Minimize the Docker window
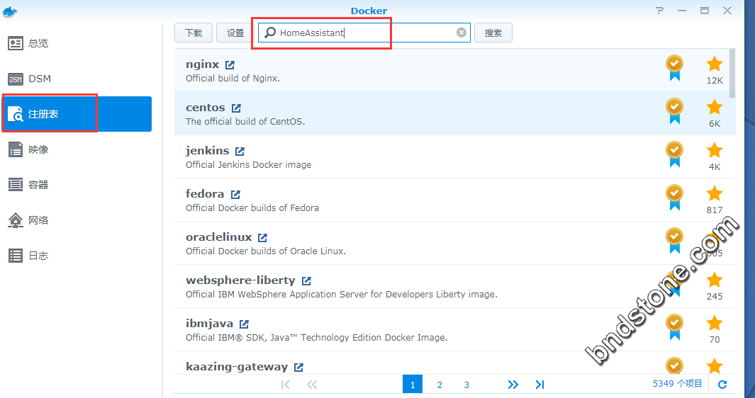The image size is (755, 398). point(682,11)
